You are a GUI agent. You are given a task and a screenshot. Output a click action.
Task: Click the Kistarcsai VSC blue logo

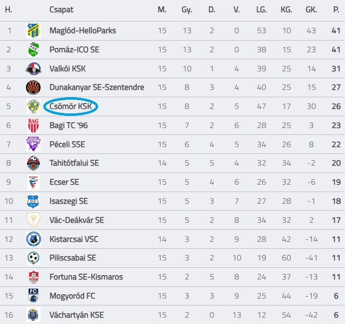click(x=33, y=239)
